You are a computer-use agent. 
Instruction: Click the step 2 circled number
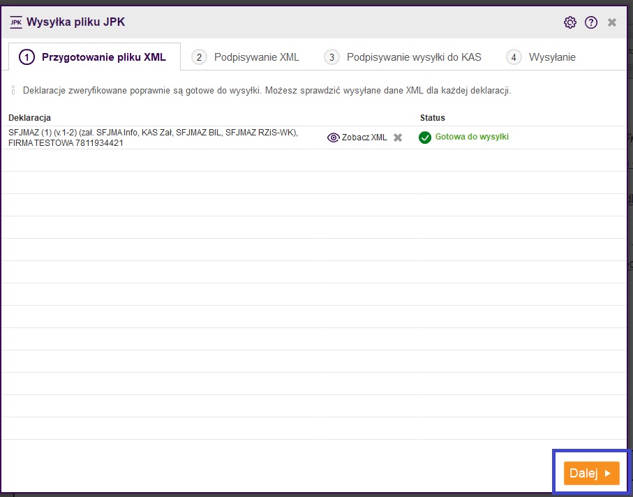point(199,57)
